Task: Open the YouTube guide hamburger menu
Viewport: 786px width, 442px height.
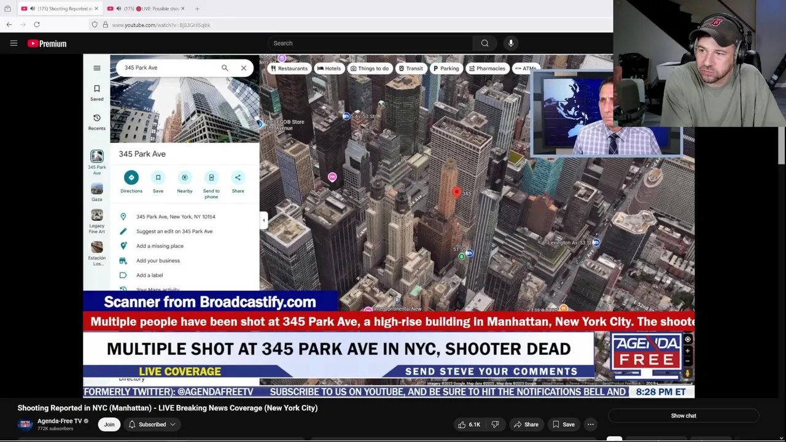Action: (x=14, y=43)
